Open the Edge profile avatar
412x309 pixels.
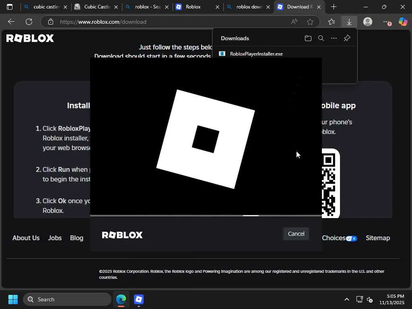(368, 22)
